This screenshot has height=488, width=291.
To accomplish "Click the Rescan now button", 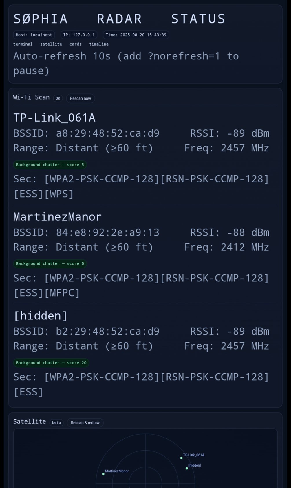I will click(80, 98).
